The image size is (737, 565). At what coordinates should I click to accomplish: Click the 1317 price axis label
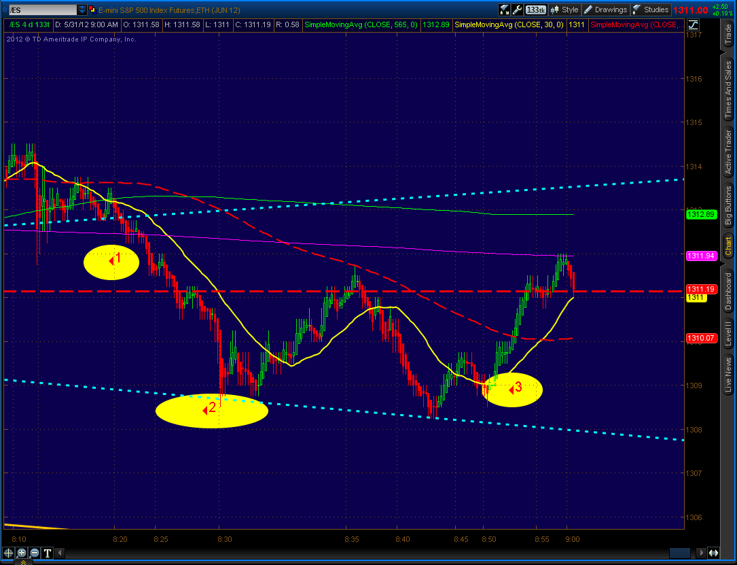(694, 35)
